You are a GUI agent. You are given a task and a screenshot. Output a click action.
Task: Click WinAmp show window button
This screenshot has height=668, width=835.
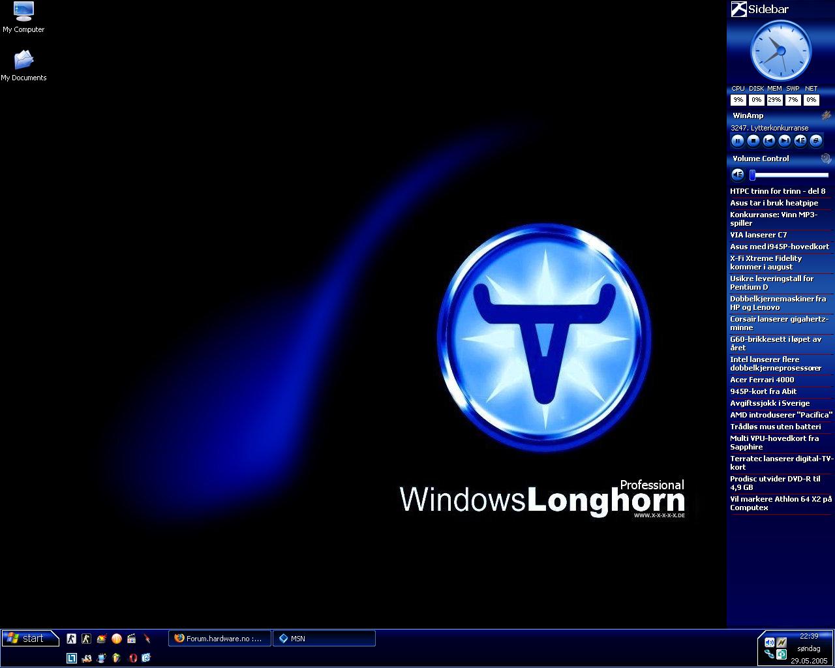click(x=816, y=140)
